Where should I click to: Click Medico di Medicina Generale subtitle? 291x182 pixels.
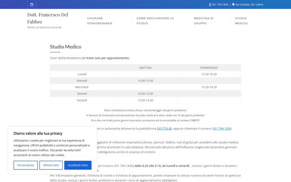[x=44, y=28]
